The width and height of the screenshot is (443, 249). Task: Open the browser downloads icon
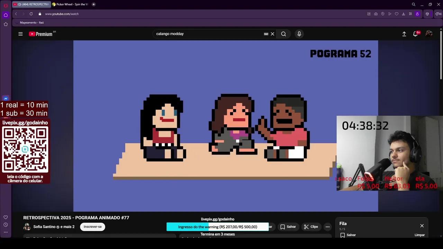coord(404,14)
